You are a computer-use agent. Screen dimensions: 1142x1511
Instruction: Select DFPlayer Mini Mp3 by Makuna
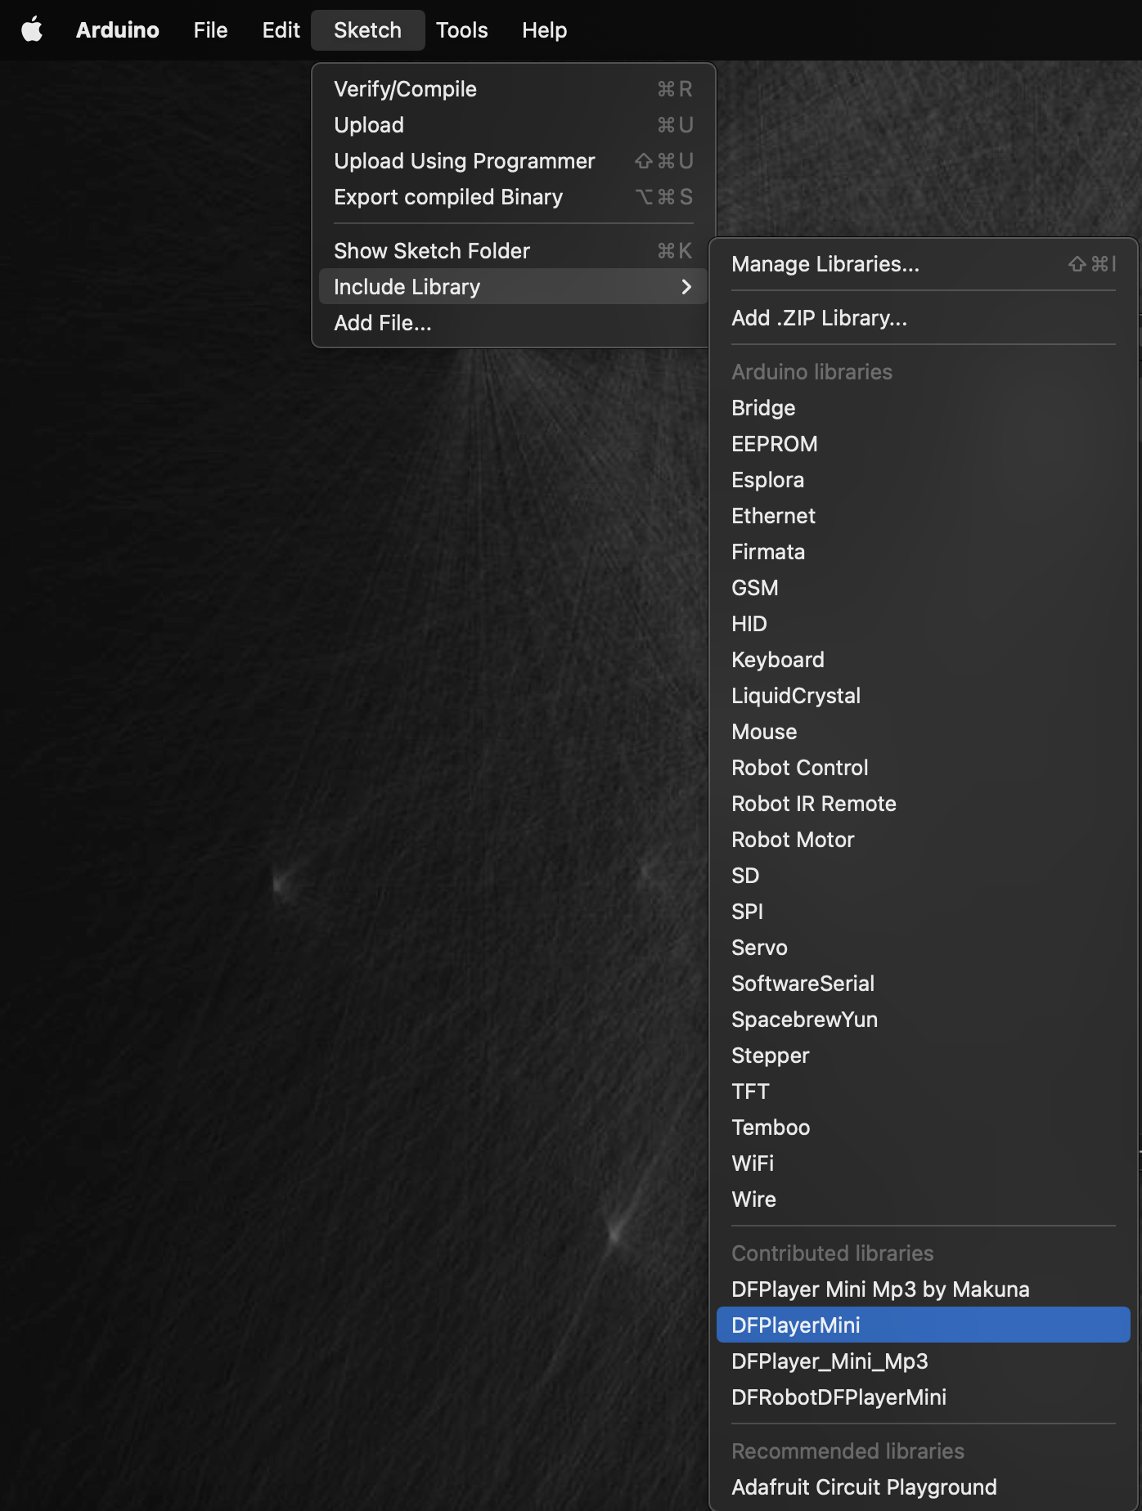[x=923, y=1289]
